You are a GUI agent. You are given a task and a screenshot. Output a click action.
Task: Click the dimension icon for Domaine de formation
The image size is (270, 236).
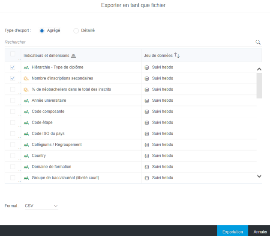[26, 167]
